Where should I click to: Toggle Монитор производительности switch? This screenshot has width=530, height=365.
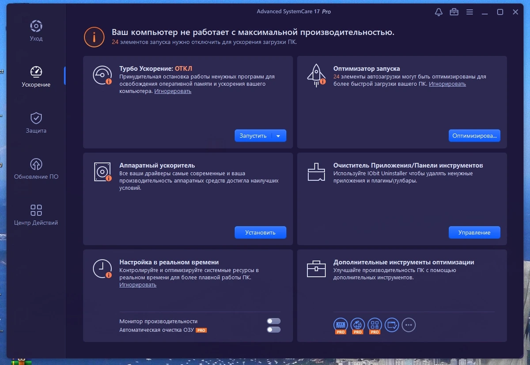273,321
